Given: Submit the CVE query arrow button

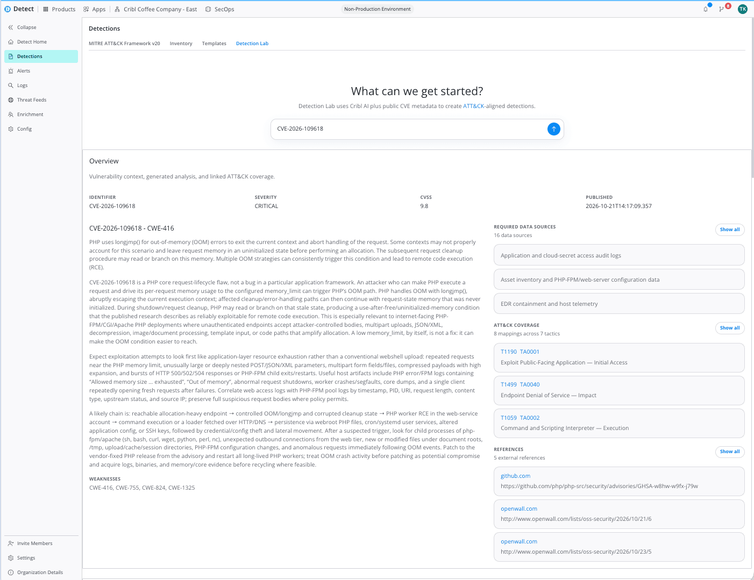Looking at the screenshot, I should (553, 129).
